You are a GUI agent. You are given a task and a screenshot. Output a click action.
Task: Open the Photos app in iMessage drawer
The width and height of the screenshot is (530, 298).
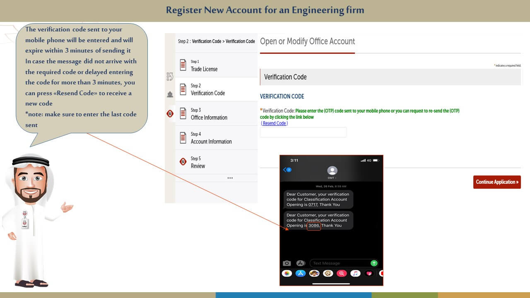point(287,274)
